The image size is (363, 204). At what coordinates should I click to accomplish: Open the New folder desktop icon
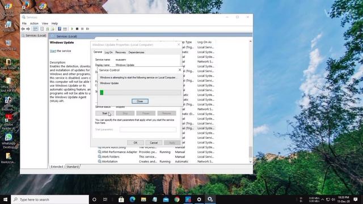[9, 64]
